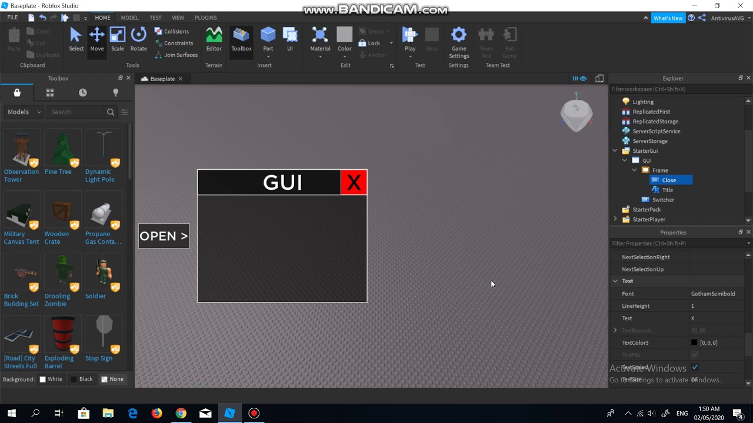Activate the Move tool
753x423 pixels.
coord(97,39)
